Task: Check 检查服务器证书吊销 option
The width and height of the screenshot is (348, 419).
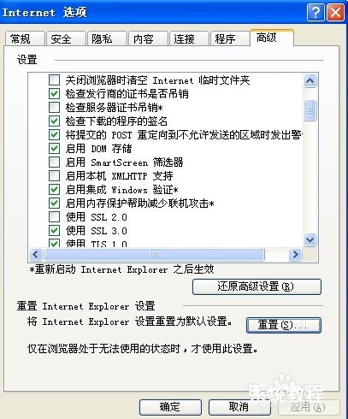Action: coord(54,107)
